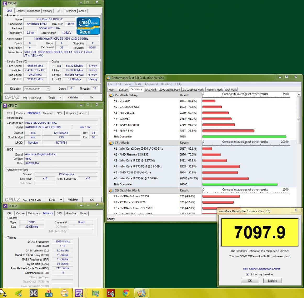304x298 pixels.
Task: Click the CPU-Z title icon of the top window
Action: pos(5,3)
